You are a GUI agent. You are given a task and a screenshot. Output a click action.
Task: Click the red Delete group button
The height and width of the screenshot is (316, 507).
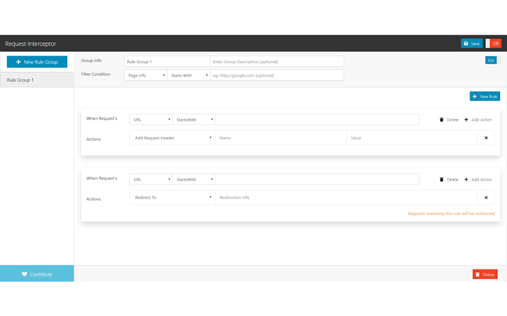tap(485, 274)
